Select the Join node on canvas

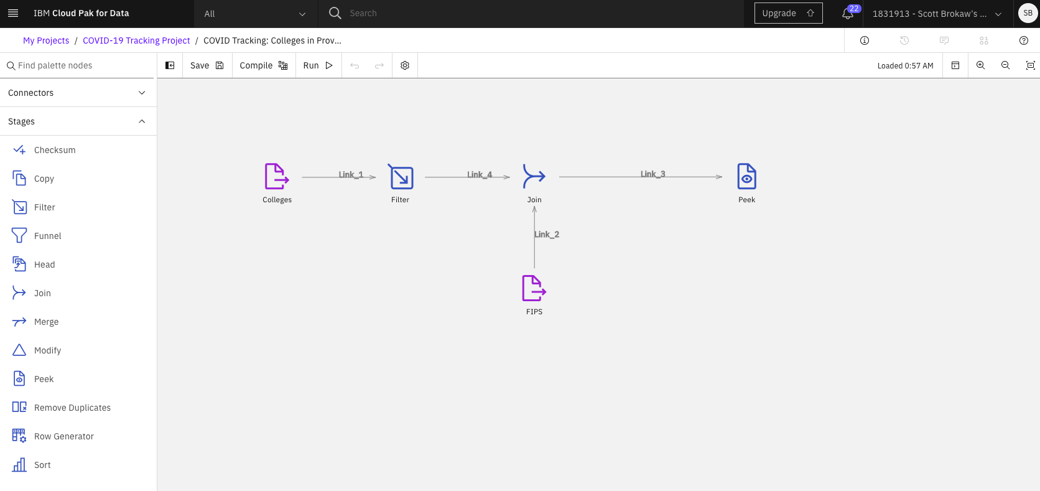tap(534, 177)
